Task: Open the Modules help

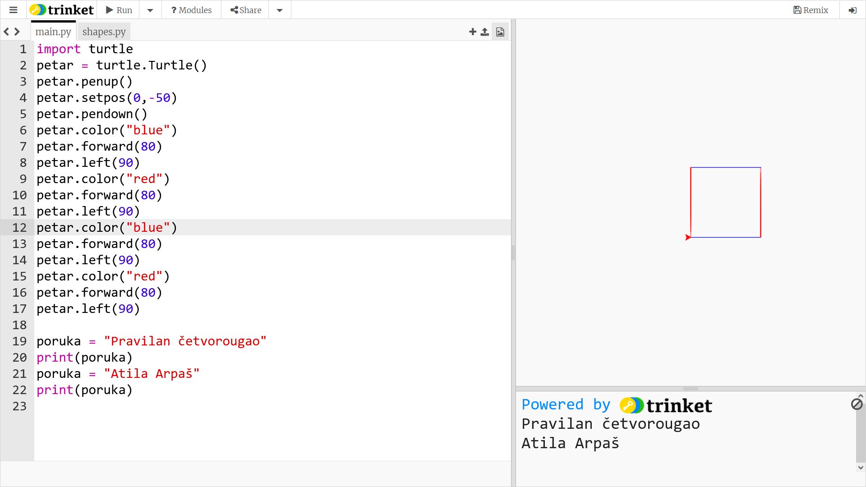Action: click(x=191, y=10)
